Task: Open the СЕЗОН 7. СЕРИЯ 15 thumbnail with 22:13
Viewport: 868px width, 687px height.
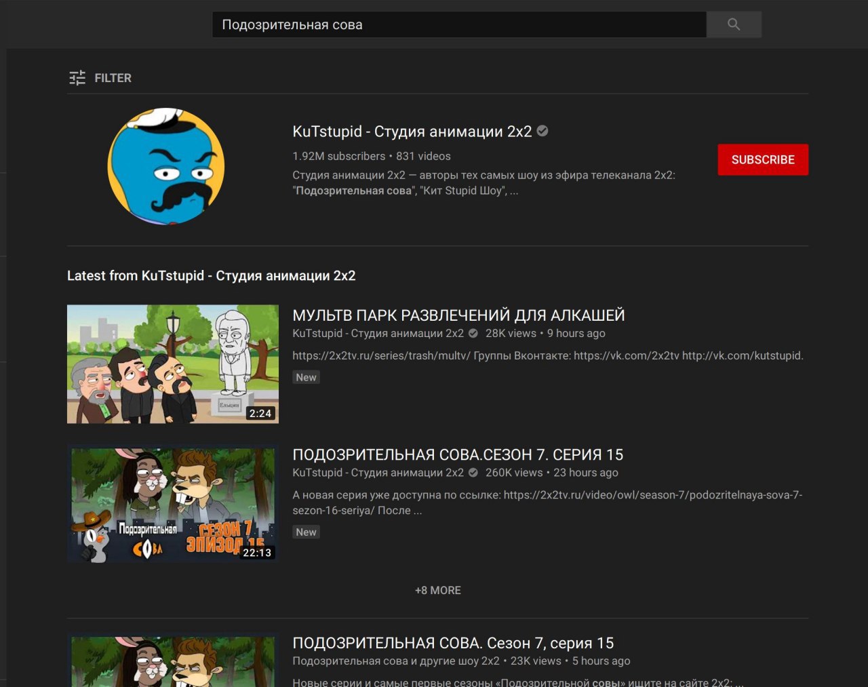Action: pos(173,504)
